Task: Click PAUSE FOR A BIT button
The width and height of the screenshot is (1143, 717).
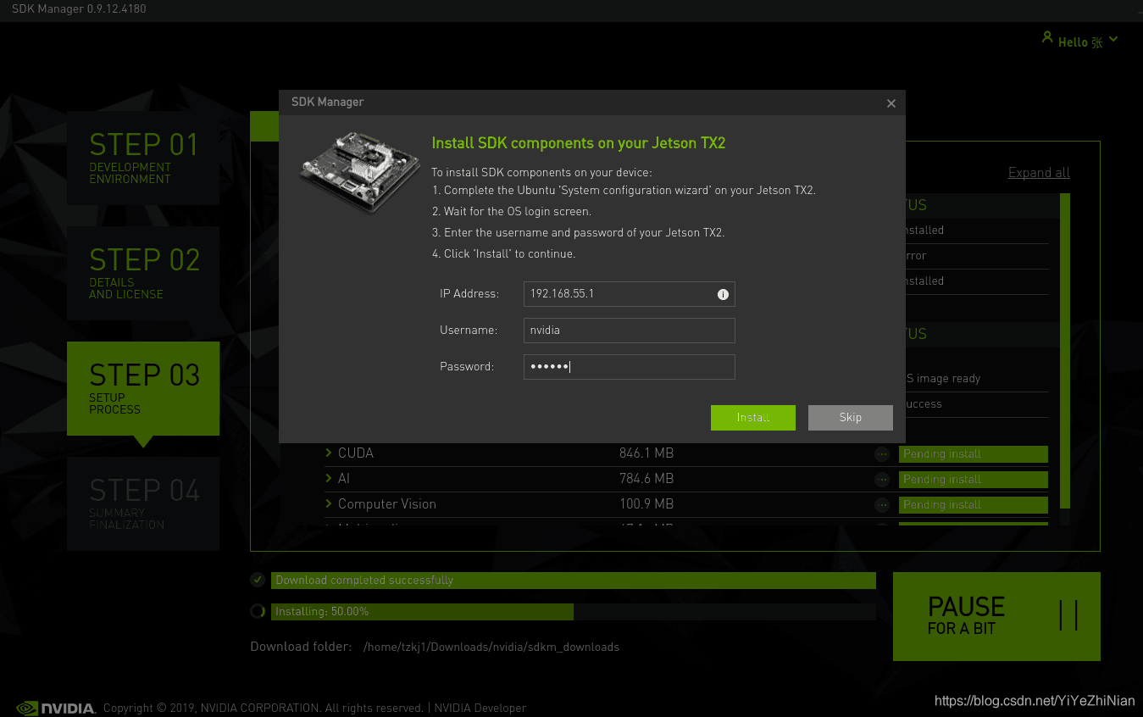Action: [x=996, y=616]
